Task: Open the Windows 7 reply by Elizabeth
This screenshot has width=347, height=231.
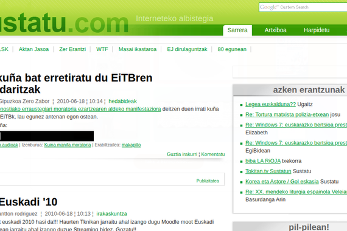Action: click(296, 125)
